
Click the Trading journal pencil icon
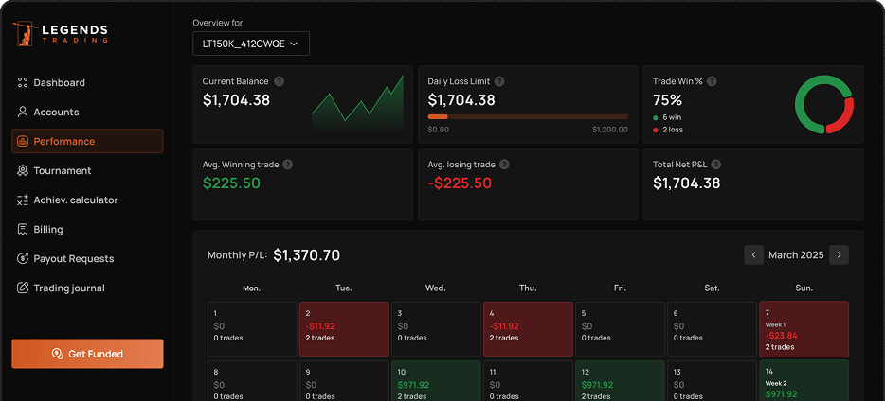[x=23, y=288]
